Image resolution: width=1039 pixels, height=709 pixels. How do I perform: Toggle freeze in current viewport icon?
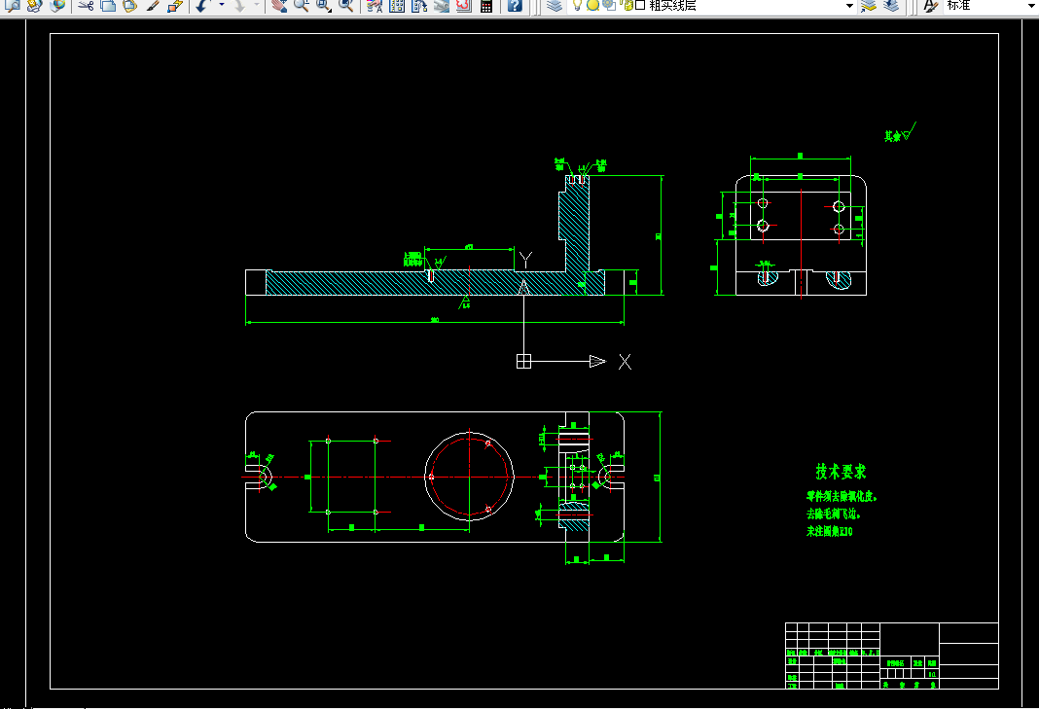point(609,5)
